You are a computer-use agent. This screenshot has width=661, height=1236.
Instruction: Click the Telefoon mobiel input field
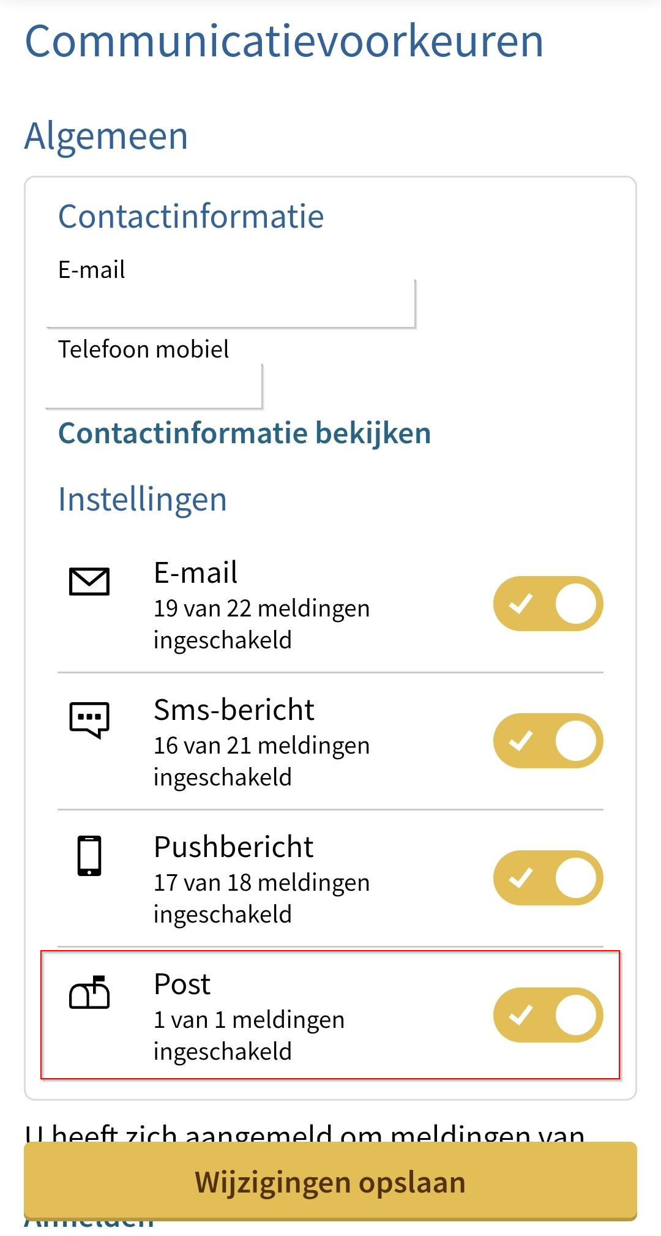click(x=154, y=386)
